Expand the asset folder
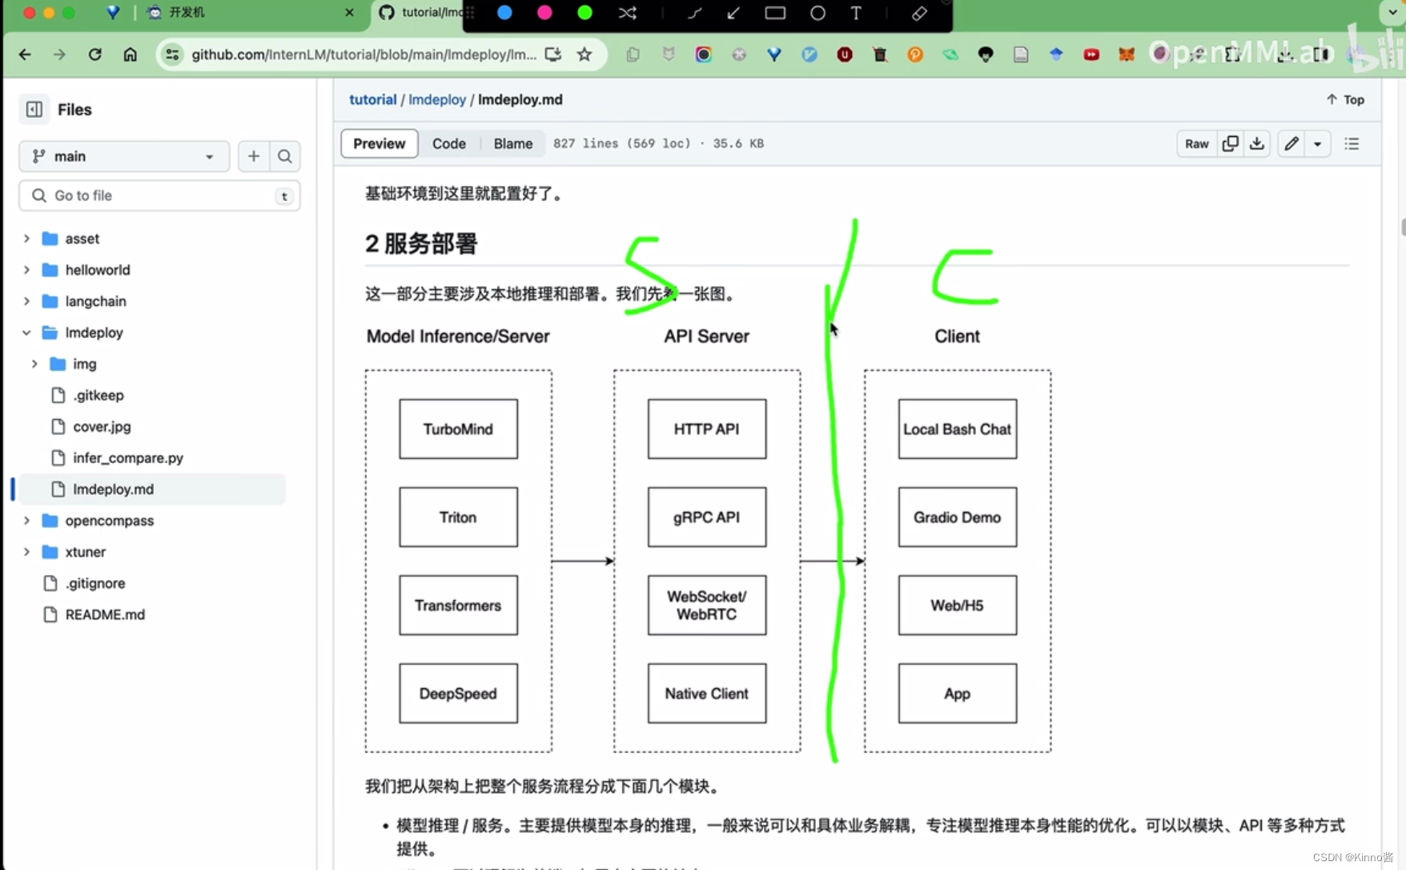 click(x=26, y=239)
